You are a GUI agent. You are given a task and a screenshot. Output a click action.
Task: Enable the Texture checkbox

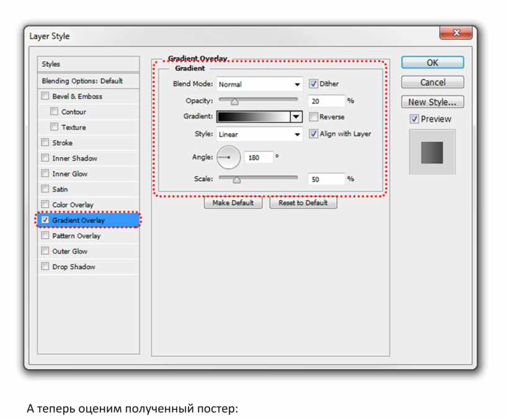[x=54, y=127]
